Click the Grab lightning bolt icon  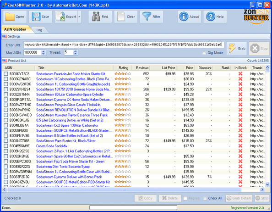click(232, 48)
